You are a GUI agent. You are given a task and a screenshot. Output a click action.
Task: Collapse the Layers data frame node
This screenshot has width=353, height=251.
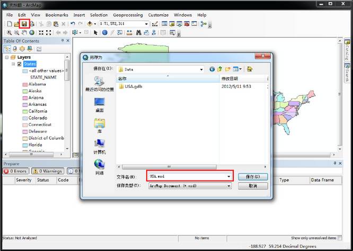pos(7,57)
